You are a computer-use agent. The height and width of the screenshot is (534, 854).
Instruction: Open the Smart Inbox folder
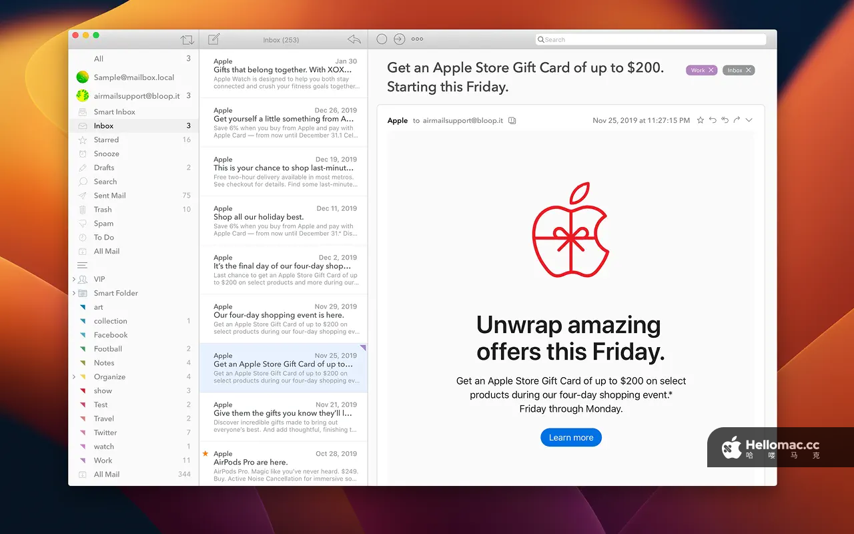click(133, 112)
